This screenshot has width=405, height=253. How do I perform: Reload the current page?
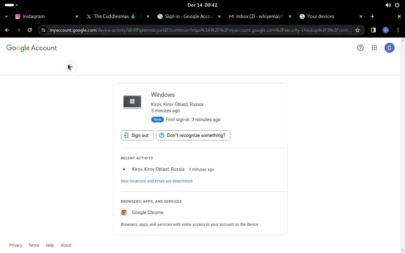[30, 30]
